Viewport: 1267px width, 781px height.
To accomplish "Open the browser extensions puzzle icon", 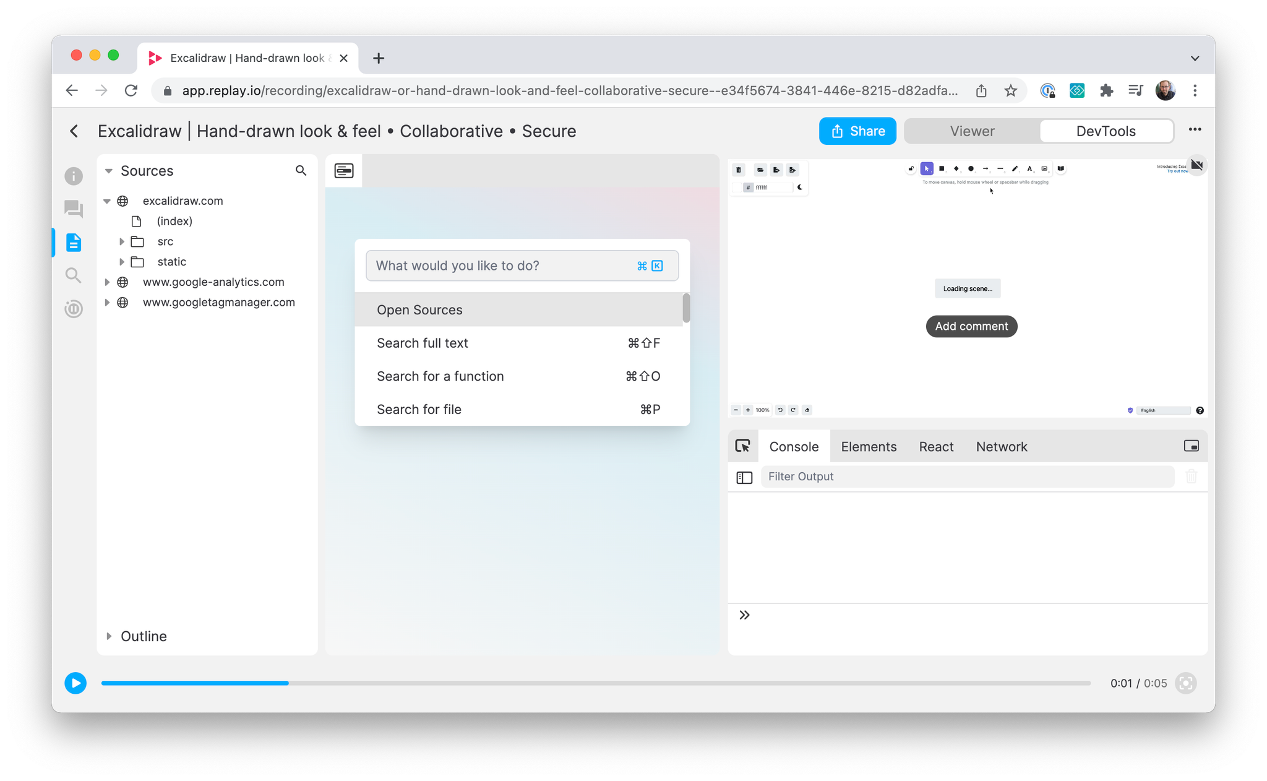I will [1106, 91].
